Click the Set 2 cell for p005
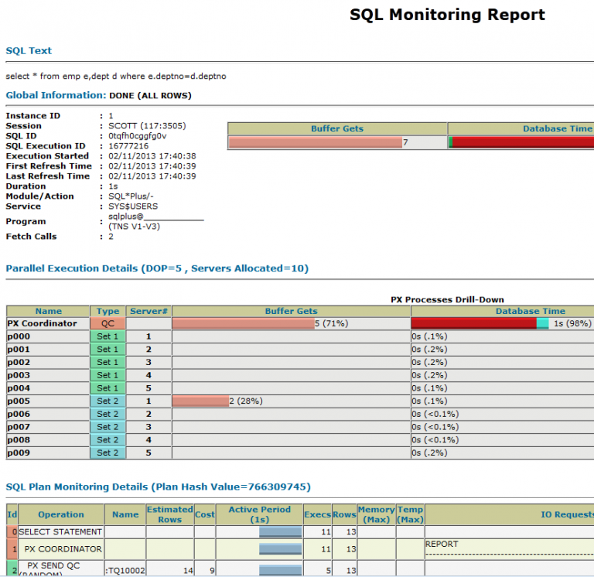 [108, 401]
